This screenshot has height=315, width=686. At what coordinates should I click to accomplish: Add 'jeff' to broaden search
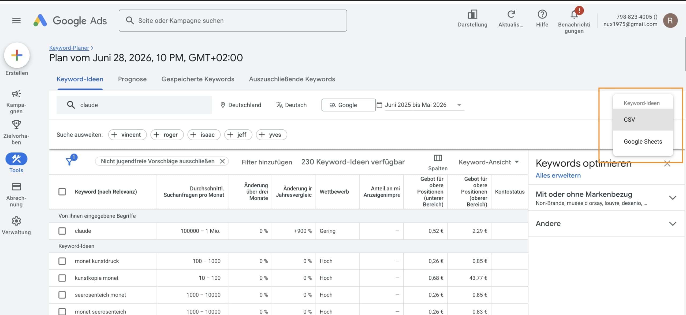coord(238,135)
